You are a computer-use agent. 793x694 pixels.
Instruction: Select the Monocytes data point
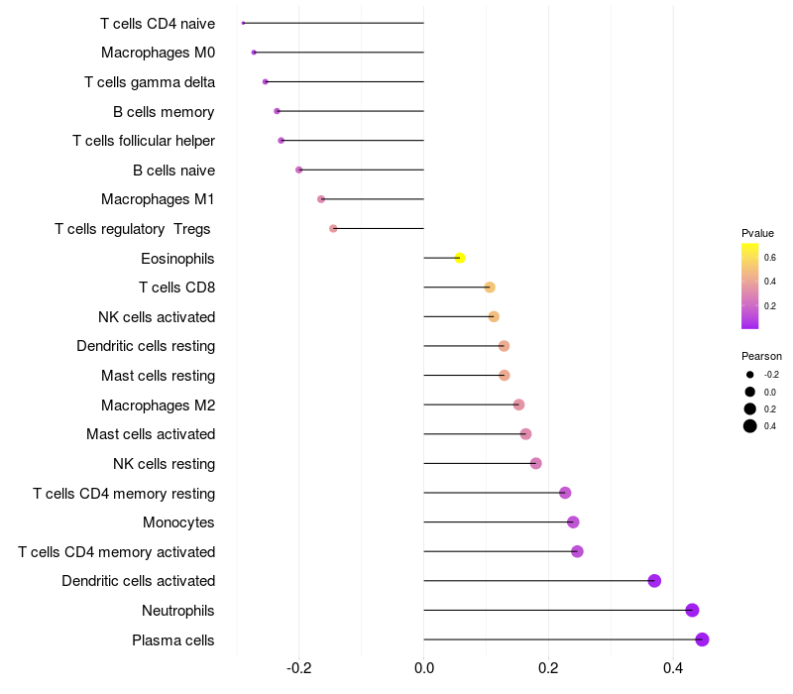[573, 522]
